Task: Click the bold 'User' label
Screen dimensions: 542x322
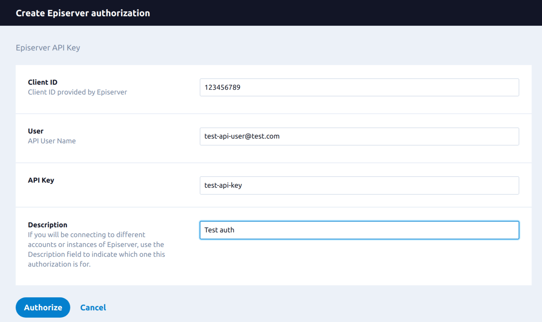Action: point(36,131)
